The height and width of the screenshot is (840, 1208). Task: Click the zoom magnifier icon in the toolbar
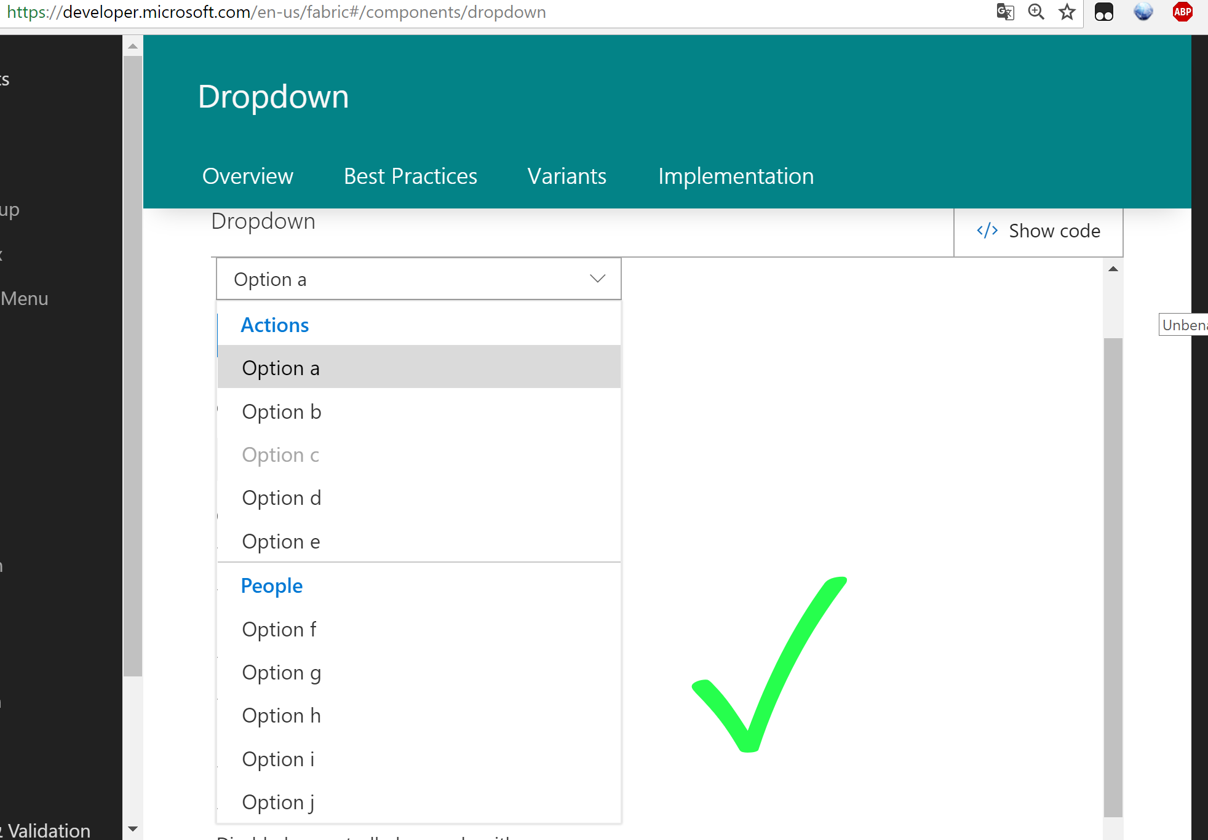(x=1036, y=12)
